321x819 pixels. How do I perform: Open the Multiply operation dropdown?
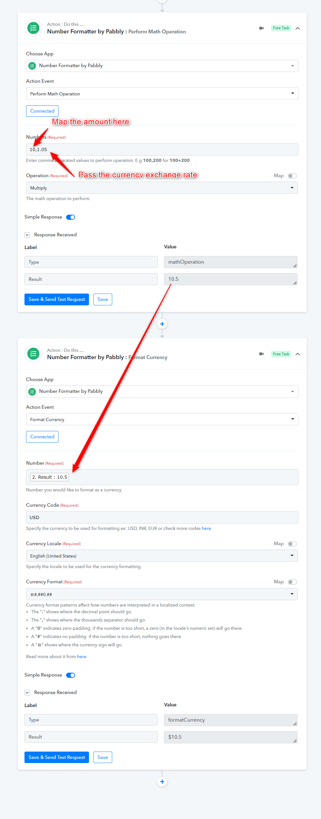[x=162, y=188]
